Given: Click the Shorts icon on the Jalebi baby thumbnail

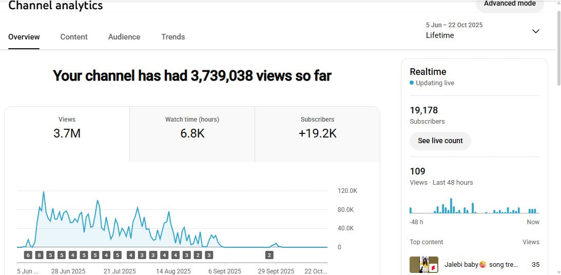Looking at the screenshot, I should point(433,268).
